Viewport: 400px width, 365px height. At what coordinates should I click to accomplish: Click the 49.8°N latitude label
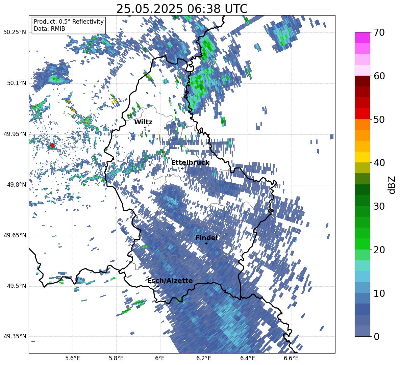tap(16, 185)
